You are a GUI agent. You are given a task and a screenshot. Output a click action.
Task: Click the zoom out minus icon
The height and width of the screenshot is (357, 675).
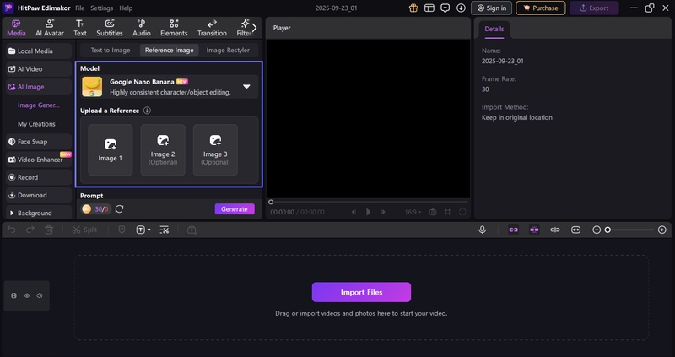tap(597, 230)
